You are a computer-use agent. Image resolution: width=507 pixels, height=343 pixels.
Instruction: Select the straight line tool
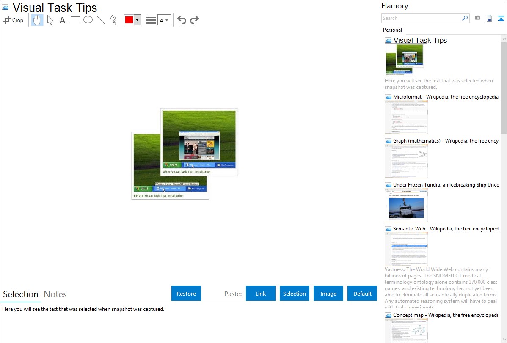tap(101, 20)
